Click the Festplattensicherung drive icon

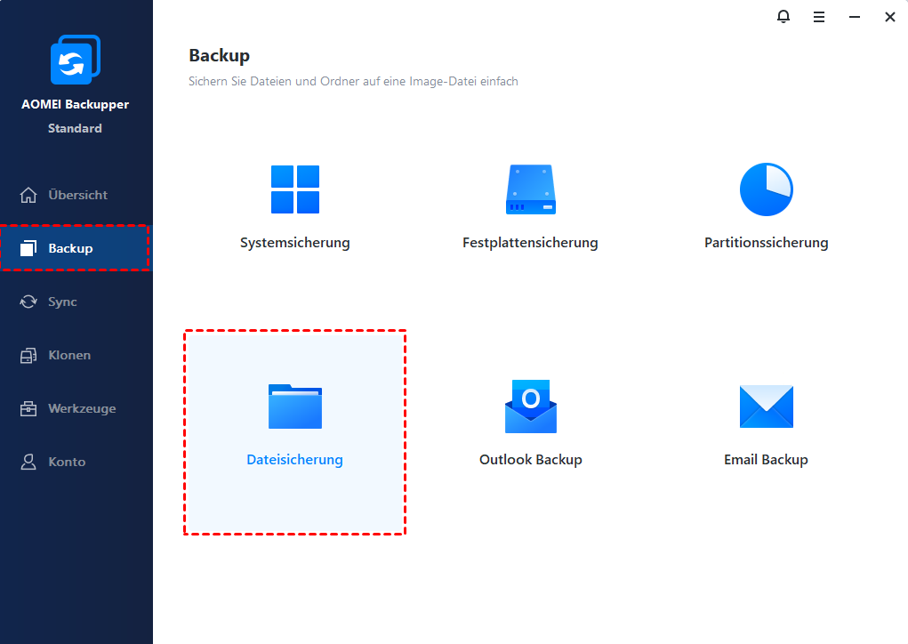[x=530, y=189]
